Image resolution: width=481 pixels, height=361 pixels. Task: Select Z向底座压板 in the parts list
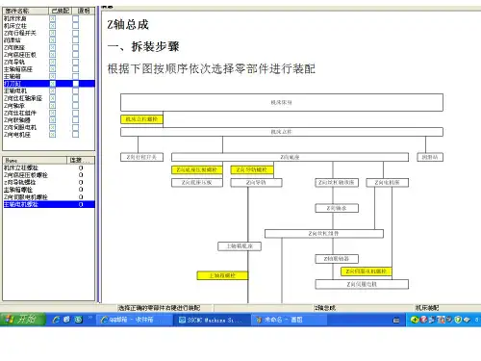[x=20, y=55]
